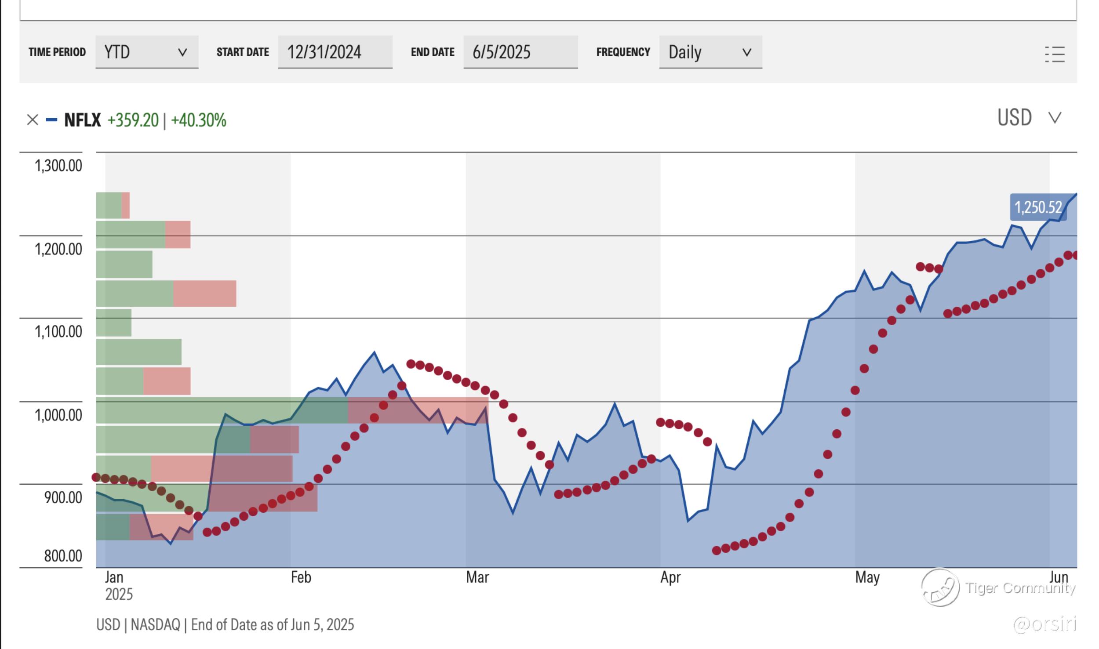Click the @orsiri username watermark
Screen dimensions: 1099x649
[1044, 624]
